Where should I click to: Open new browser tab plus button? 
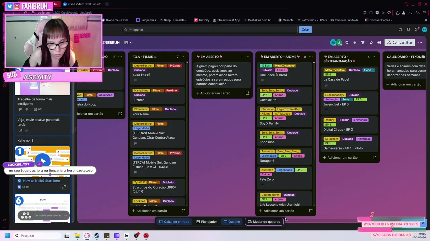107,4
